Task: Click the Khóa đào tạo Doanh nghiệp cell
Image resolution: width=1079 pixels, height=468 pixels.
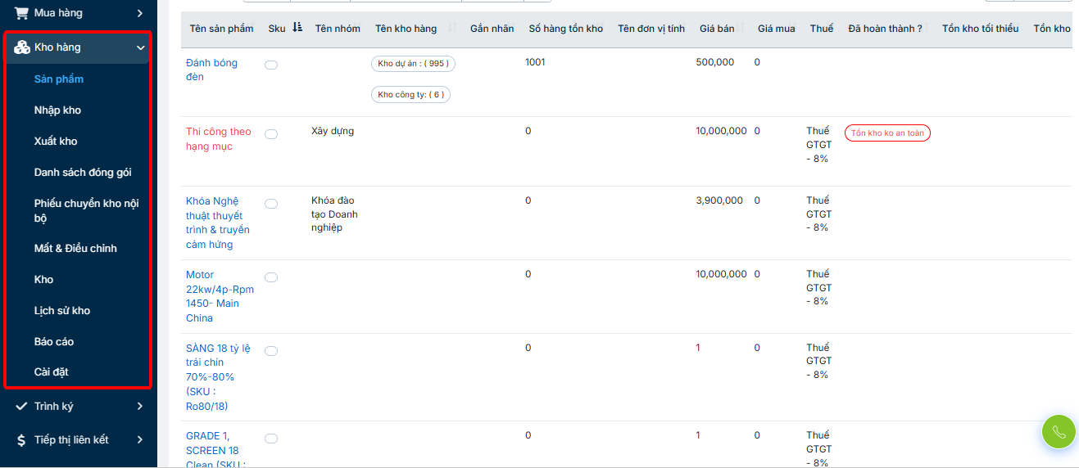Action: (334, 214)
